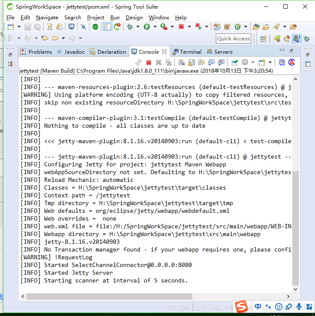
Task: Click the New wizard toolbar icon
Action: tap(11, 27)
